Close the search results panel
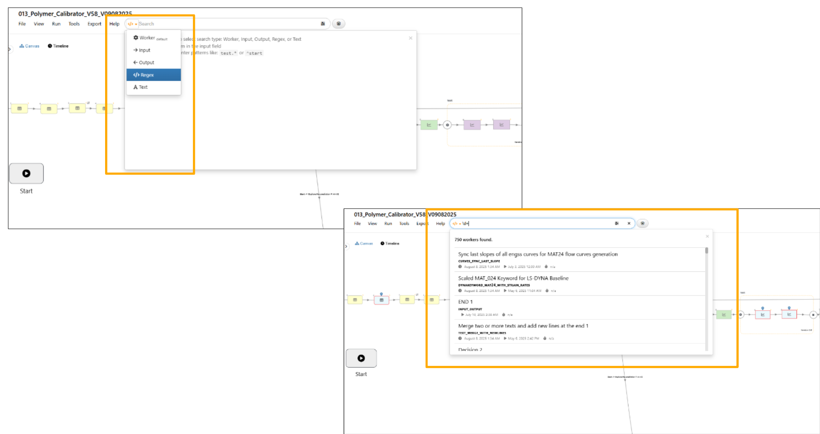820x434 pixels. tap(707, 237)
